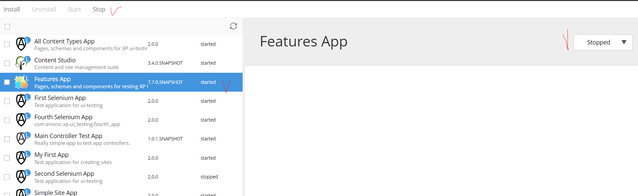This screenshot has height=196, width=638.
Task: Check the checkbox next to Features App
Action: point(7,82)
